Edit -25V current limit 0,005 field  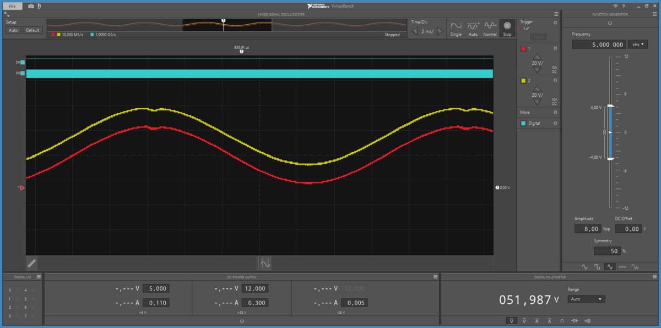pos(354,303)
